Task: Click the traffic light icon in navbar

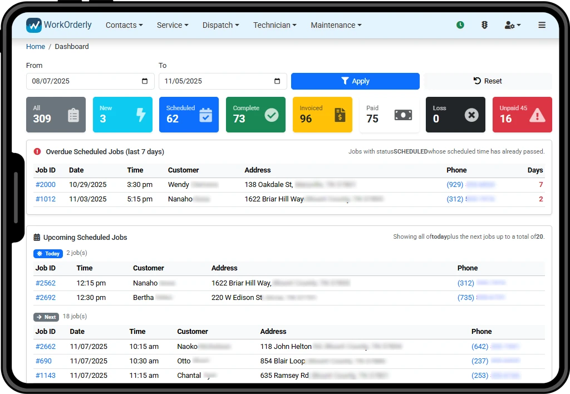Action: click(484, 25)
